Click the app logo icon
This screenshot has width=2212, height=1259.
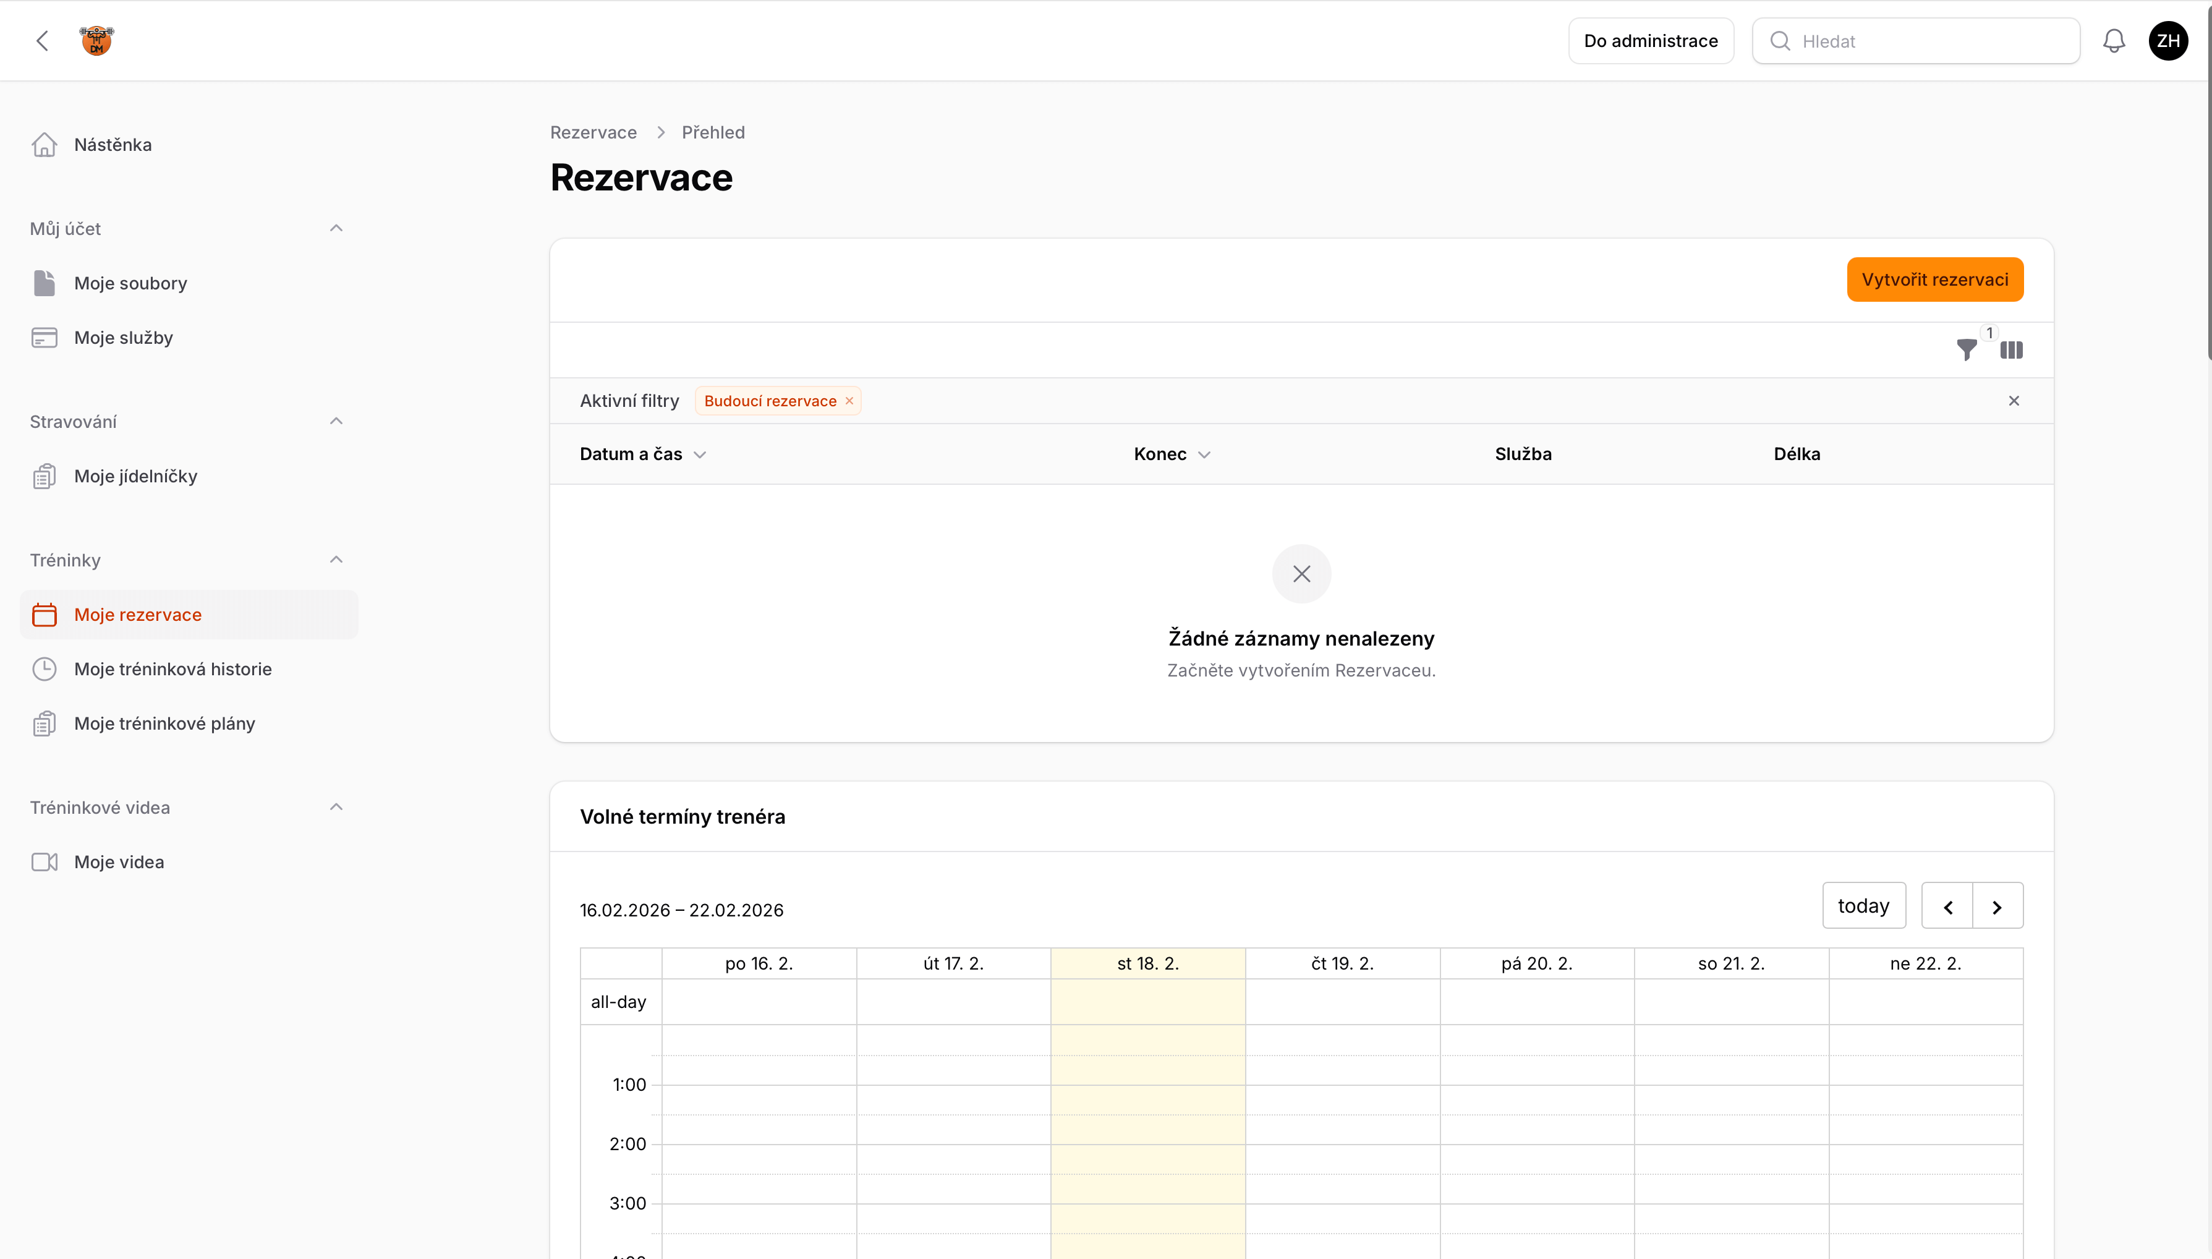click(x=97, y=41)
